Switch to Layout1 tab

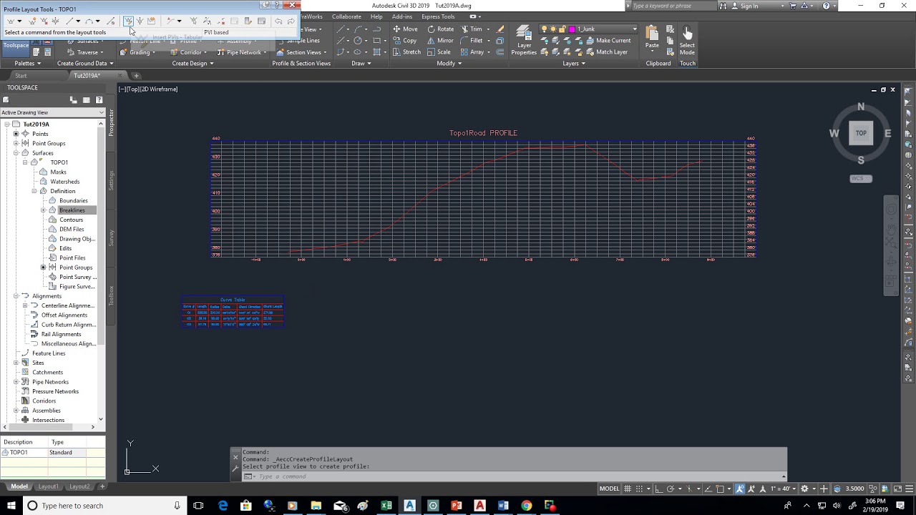tap(48, 486)
